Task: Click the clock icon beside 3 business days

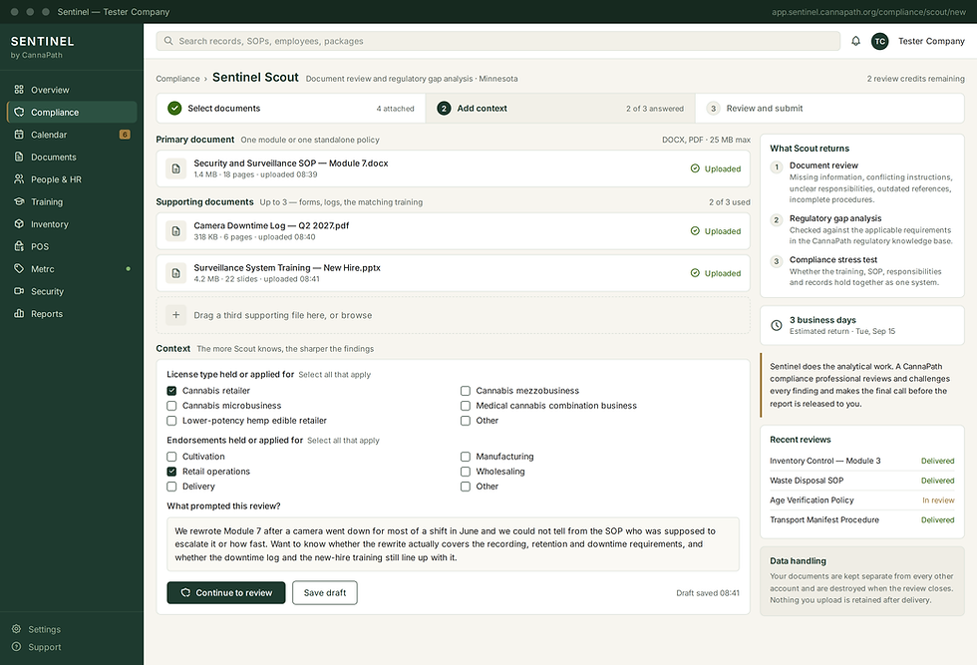Action: click(777, 325)
